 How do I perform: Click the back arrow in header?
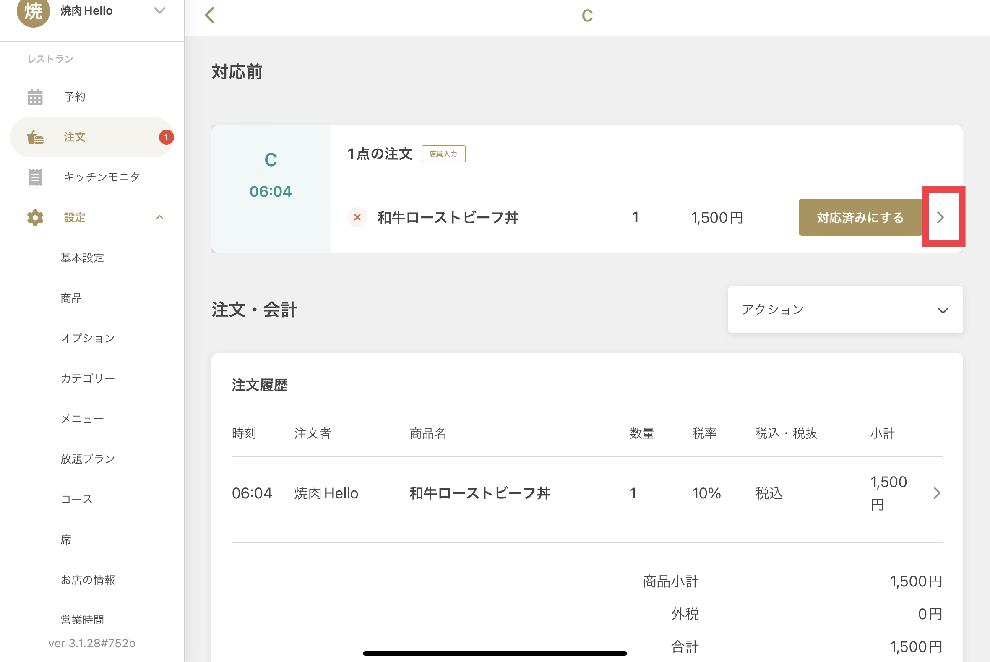[210, 16]
